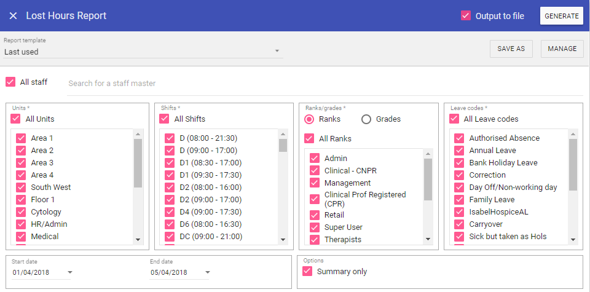The width and height of the screenshot is (590, 292).
Task: Open the Start date dropdown arrow
Action: click(70, 272)
